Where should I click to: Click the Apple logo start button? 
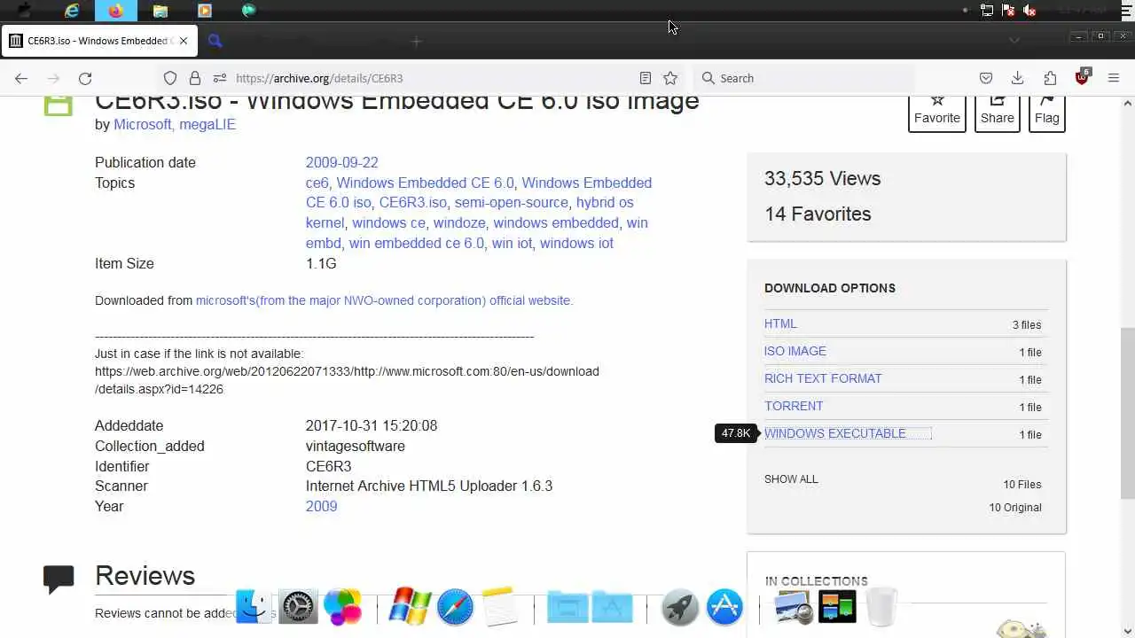(x=24, y=11)
